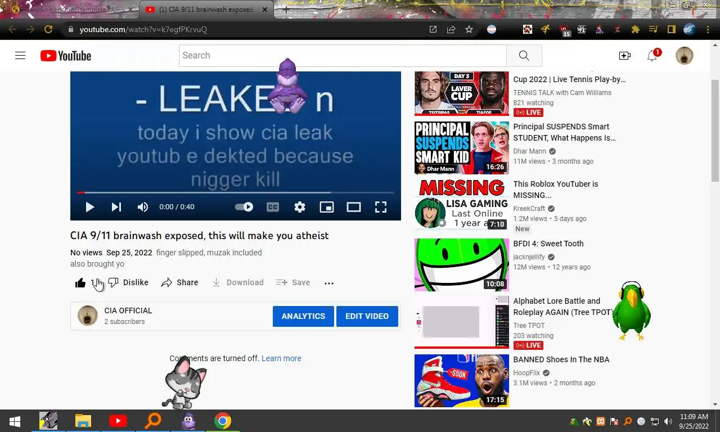Open the CIA OFFICIAL channel avatar

(x=87, y=316)
